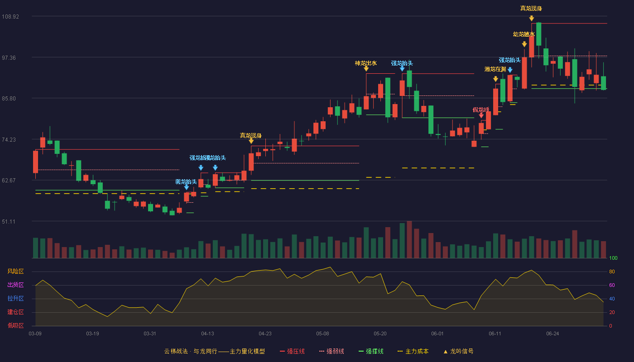Click the 04-23 date label
The width and height of the screenshot is (634, 362).
point(265,333)
